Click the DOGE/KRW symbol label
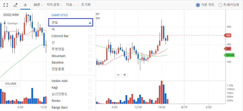The image size is (243, 111). click(x=11, y=15)
